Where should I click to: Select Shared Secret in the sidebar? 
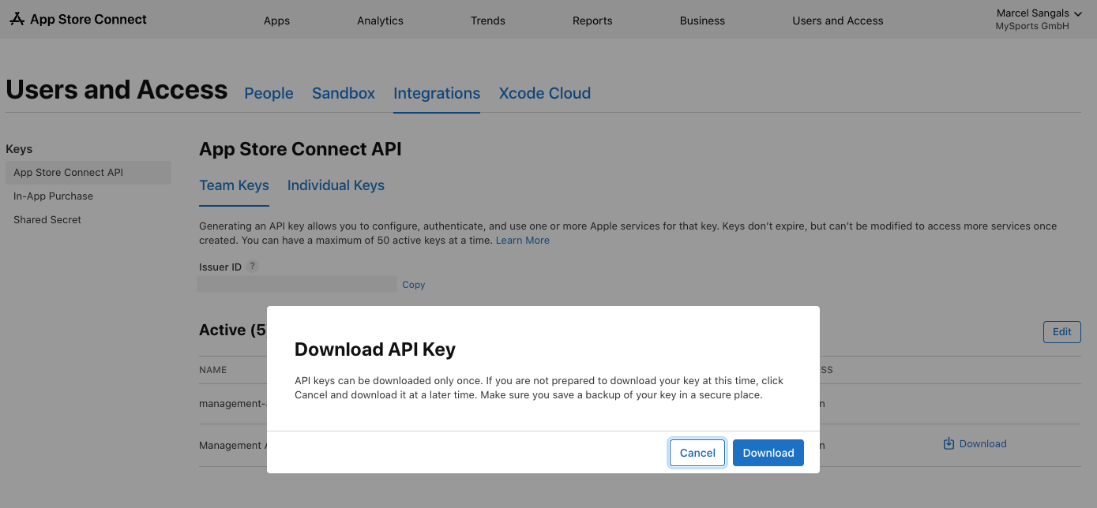pos(47,219)
